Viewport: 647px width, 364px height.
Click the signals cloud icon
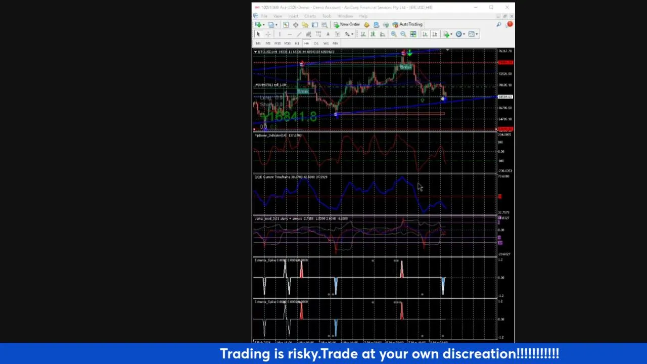[386, 25]
